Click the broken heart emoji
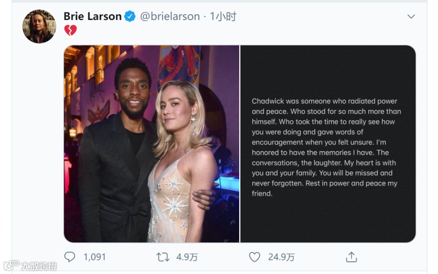This screenshot has width=438, height=274. pos(71,30)
